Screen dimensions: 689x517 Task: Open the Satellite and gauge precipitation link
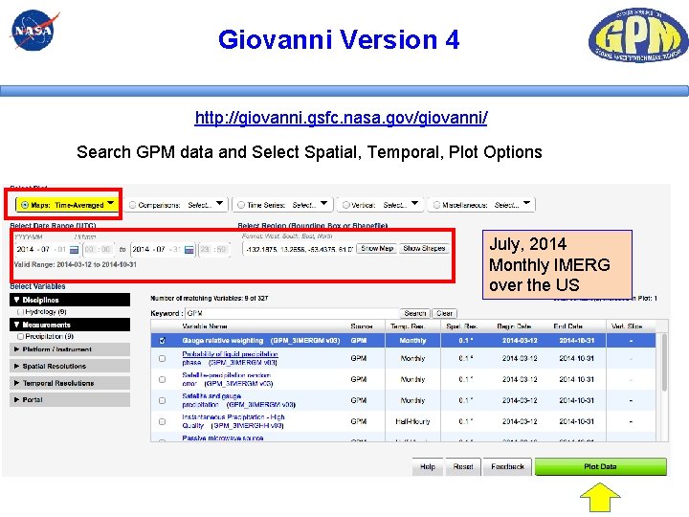(x=238, y=400)
